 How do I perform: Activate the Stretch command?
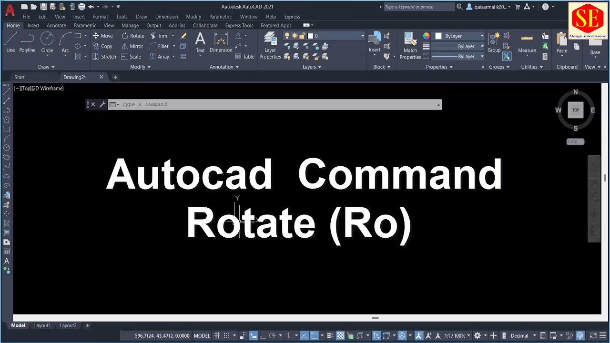coord(104,56)
